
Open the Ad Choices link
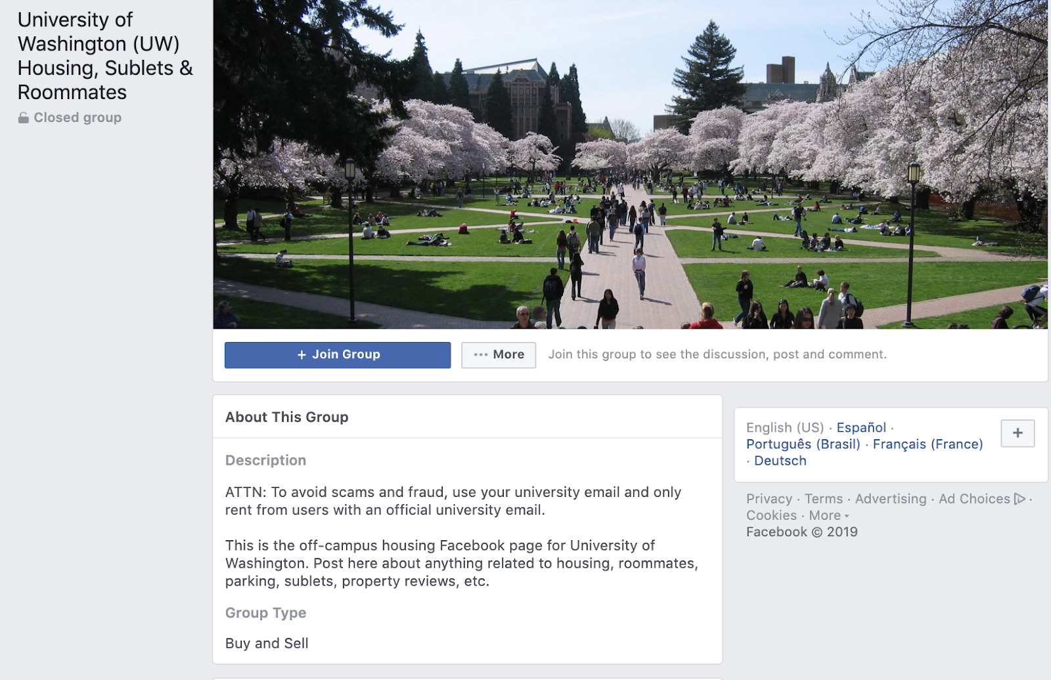pyautogui.click(x=974, y=499)
